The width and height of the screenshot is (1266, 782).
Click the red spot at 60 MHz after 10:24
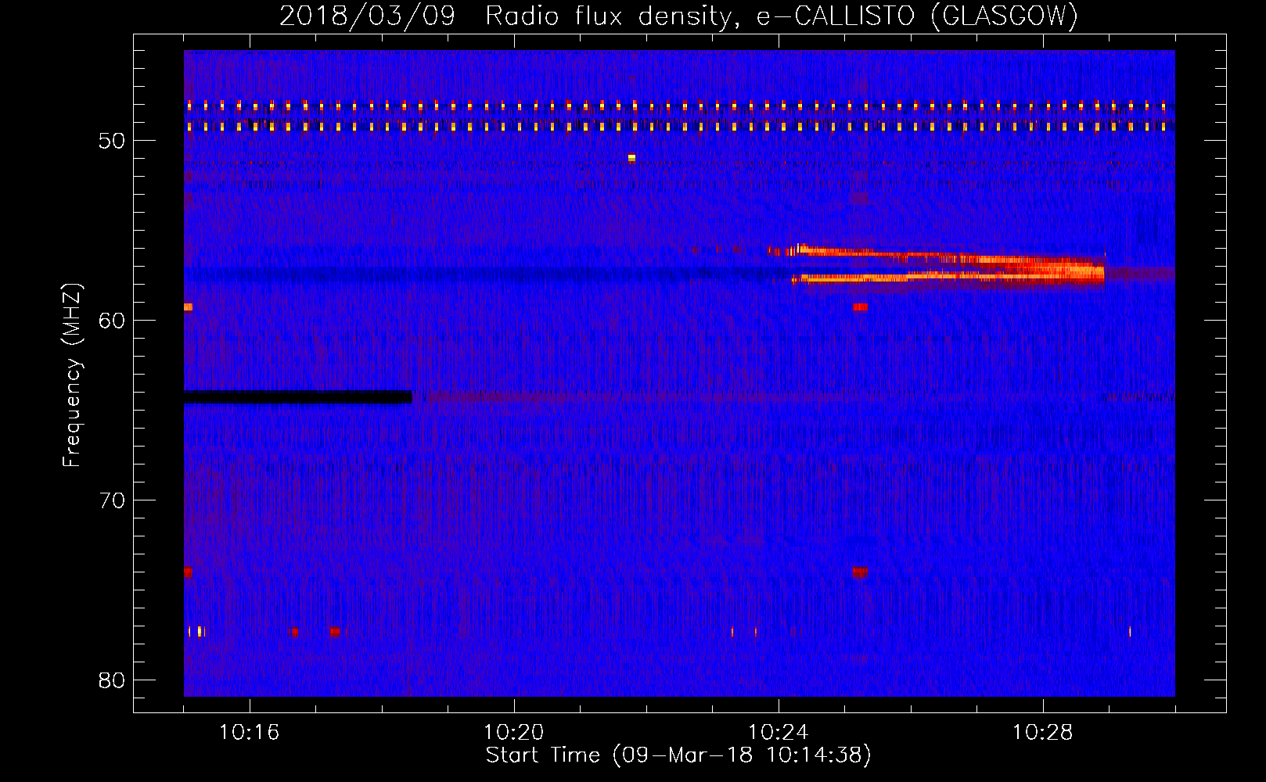click(x=861, y=307)
